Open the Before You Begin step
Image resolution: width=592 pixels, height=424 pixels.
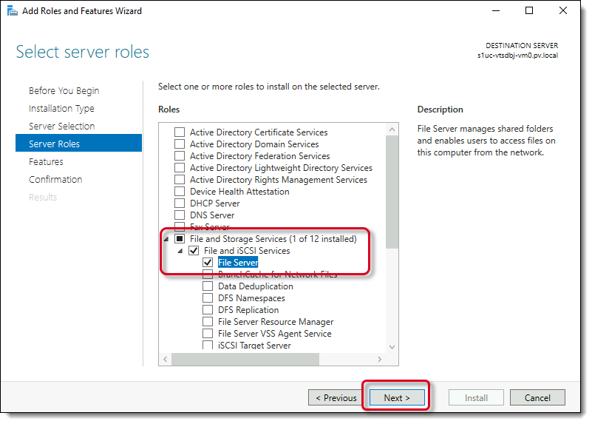click(x=64, y=91)
